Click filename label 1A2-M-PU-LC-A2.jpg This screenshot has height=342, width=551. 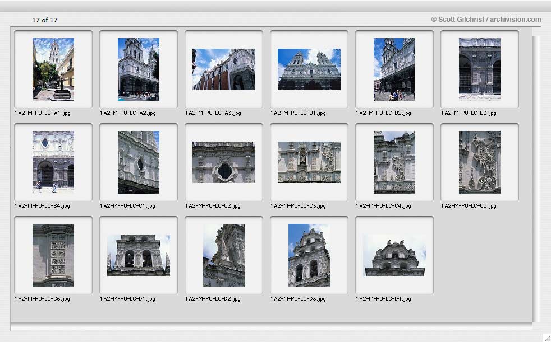click(x=128, y=113)
